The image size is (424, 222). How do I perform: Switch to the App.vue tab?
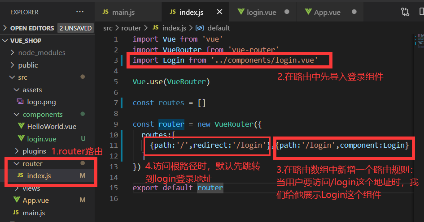tap(327, 12)
